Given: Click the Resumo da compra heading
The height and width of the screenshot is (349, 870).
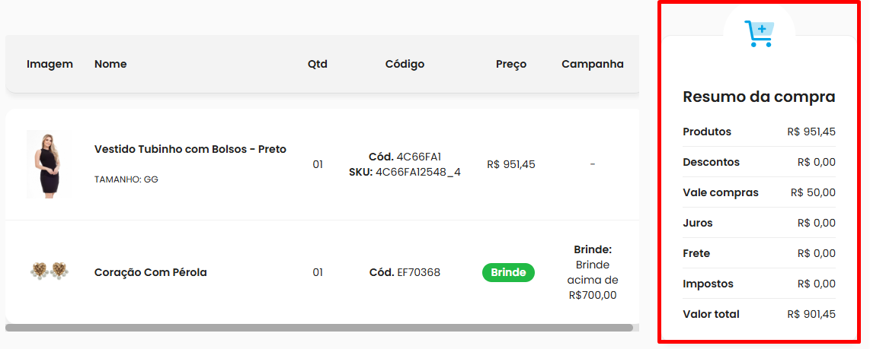Looking at the screenshot, I should point(759,97).
